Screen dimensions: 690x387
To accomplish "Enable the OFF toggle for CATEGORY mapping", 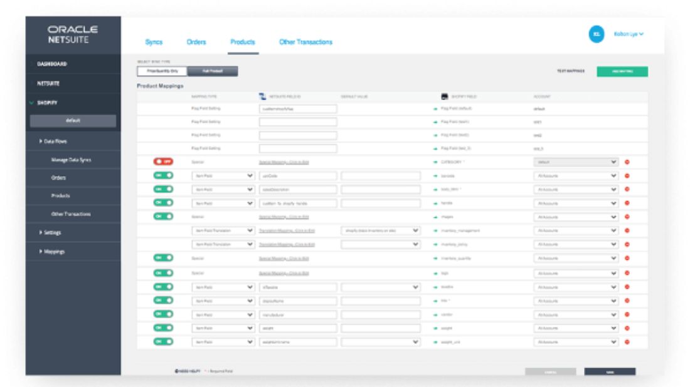I will click(x=163, y=162).
